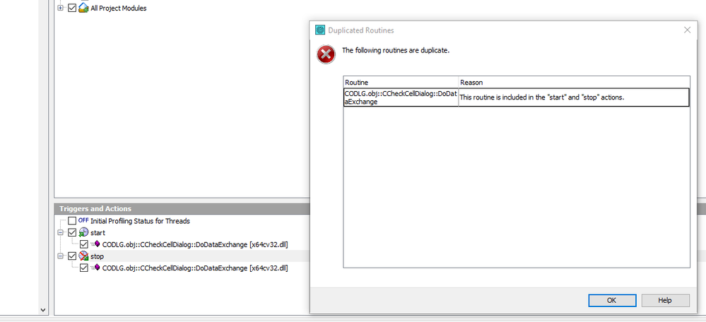The height and width of the screenshot is (322, 706).
Task: Select the stop trigger label
Action: tap(98, 256)
